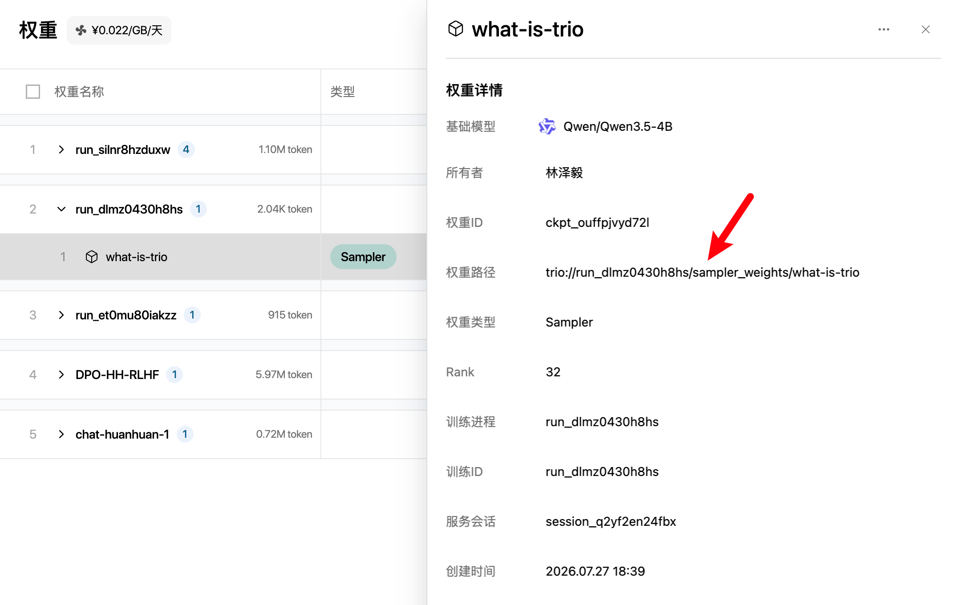The image size is (956, 605).
Task: Click the run_dlmz0430h8hs run name in list
Action: (x=129, y=209)
